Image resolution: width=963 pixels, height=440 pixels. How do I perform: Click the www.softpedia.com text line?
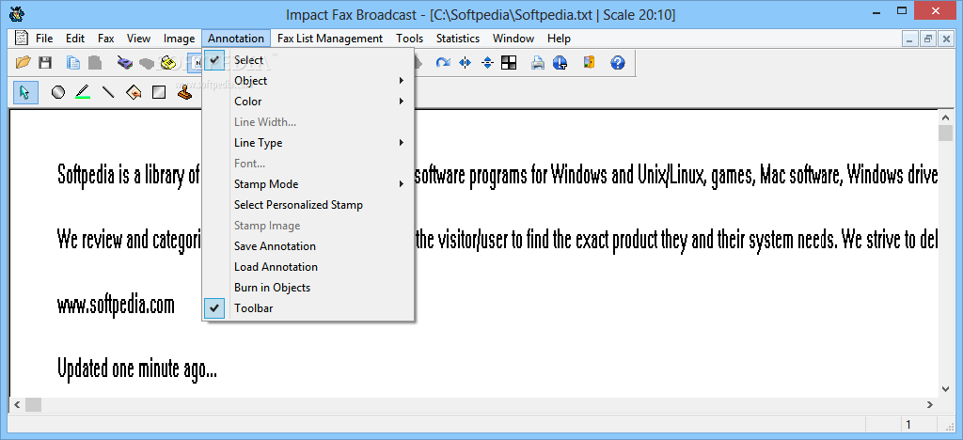116,305
